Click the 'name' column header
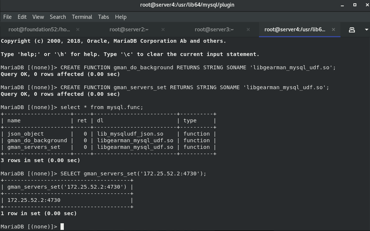 [x=14, y=120]
